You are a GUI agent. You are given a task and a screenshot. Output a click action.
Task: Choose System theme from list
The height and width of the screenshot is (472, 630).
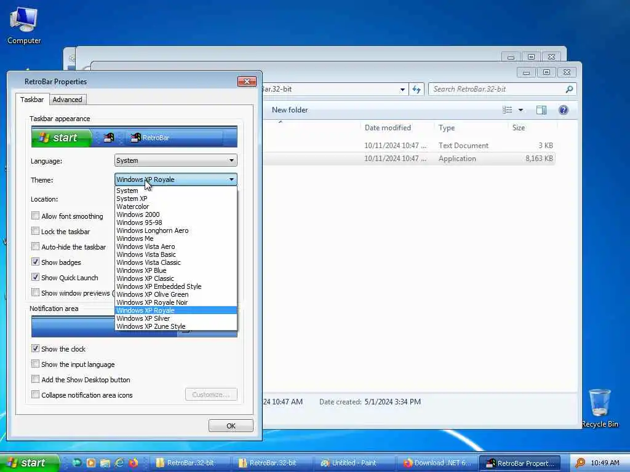175,191
